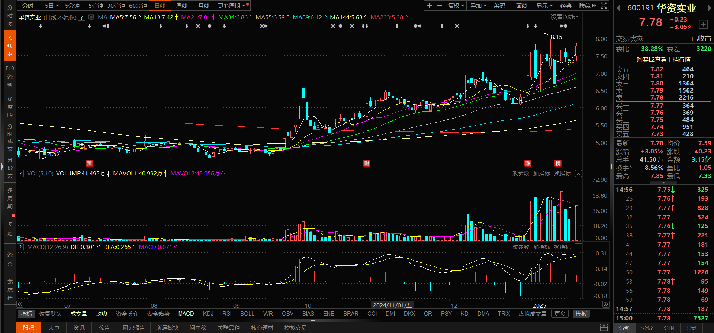
Task: Click 购买L2查看十档行情 link
Action: pyautogui.click(x=663, y=59)
